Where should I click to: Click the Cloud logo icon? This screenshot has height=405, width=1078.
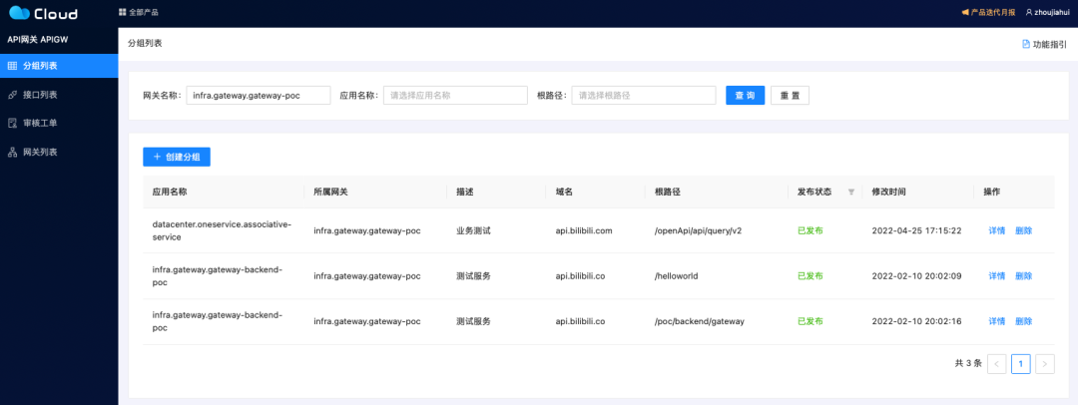pyautogui.click(x=20, y=12)
